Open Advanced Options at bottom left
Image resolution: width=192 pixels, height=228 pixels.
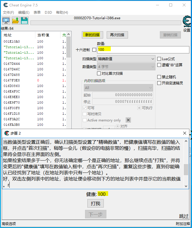coord(9,224)
